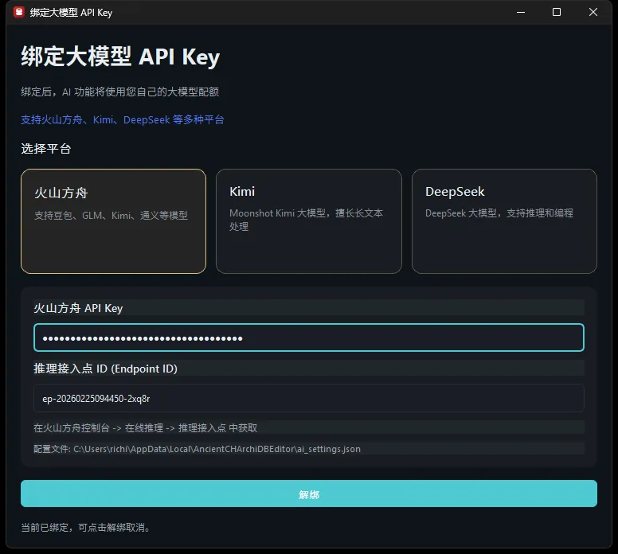Close the 绑定大模型 API Key window
Viewport: 618px width, 554px height.
click(x=593, y=12)
